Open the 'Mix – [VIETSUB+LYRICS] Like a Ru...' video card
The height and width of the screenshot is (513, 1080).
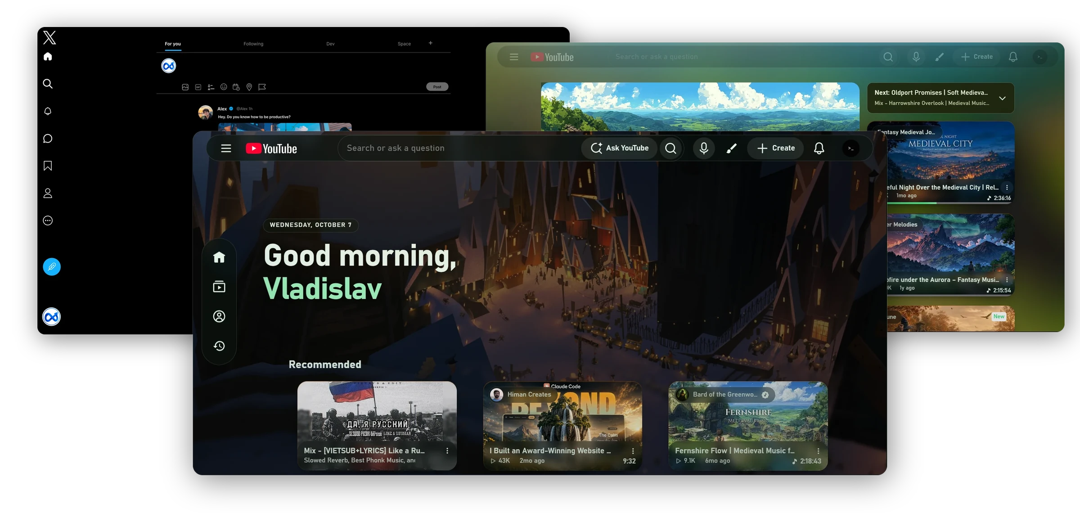[377, 426]
